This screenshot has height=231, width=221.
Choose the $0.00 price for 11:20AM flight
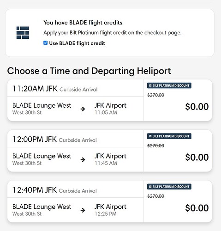coord(197,107)
